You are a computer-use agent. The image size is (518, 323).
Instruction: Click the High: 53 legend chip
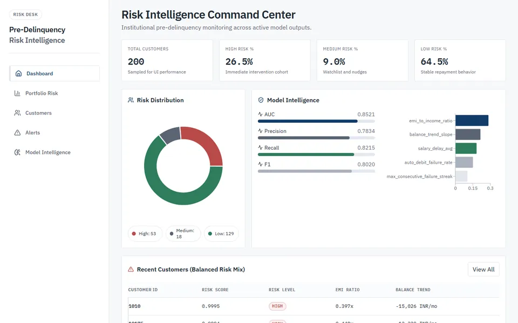145,233
